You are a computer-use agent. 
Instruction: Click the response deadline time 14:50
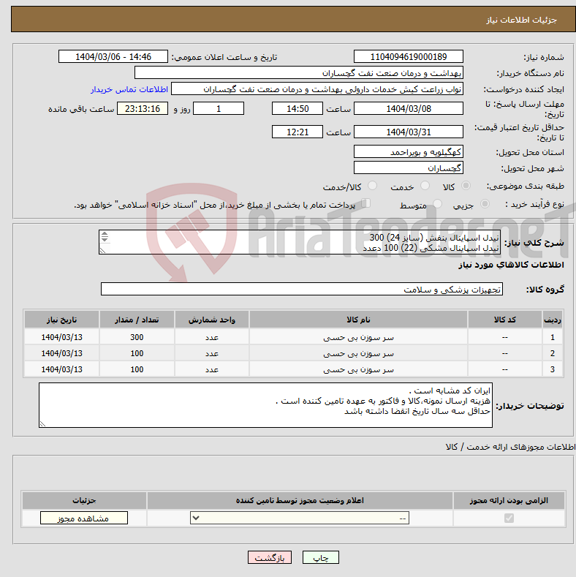(298, 108)
